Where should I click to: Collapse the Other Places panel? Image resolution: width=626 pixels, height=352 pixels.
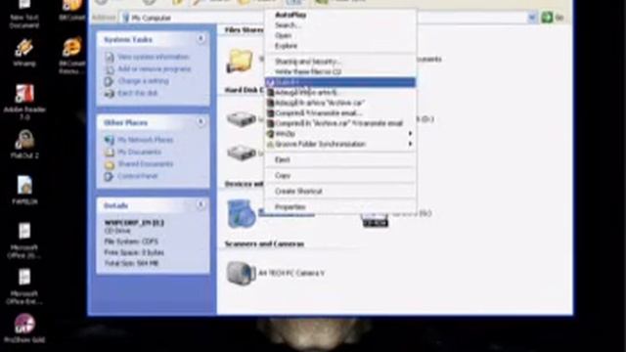pyautogui.click(x=201, y=121)
